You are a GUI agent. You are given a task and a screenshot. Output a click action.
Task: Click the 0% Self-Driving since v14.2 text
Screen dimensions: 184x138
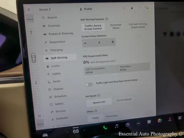point(99,62)
